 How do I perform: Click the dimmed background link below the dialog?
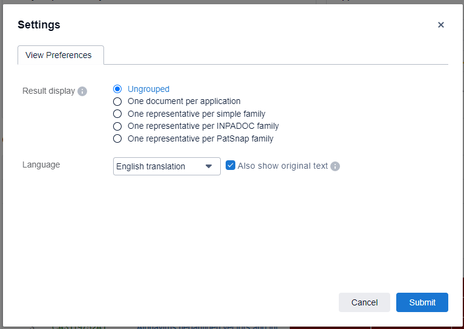(x=206, y=327)
